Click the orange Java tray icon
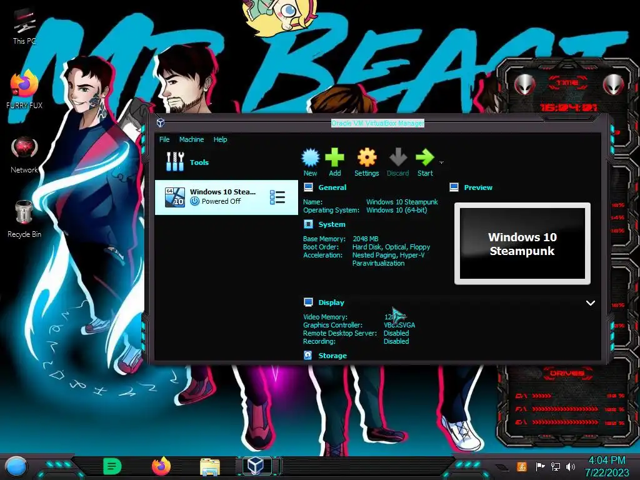This screenshot has height=480, width=640. coord(521,466)
